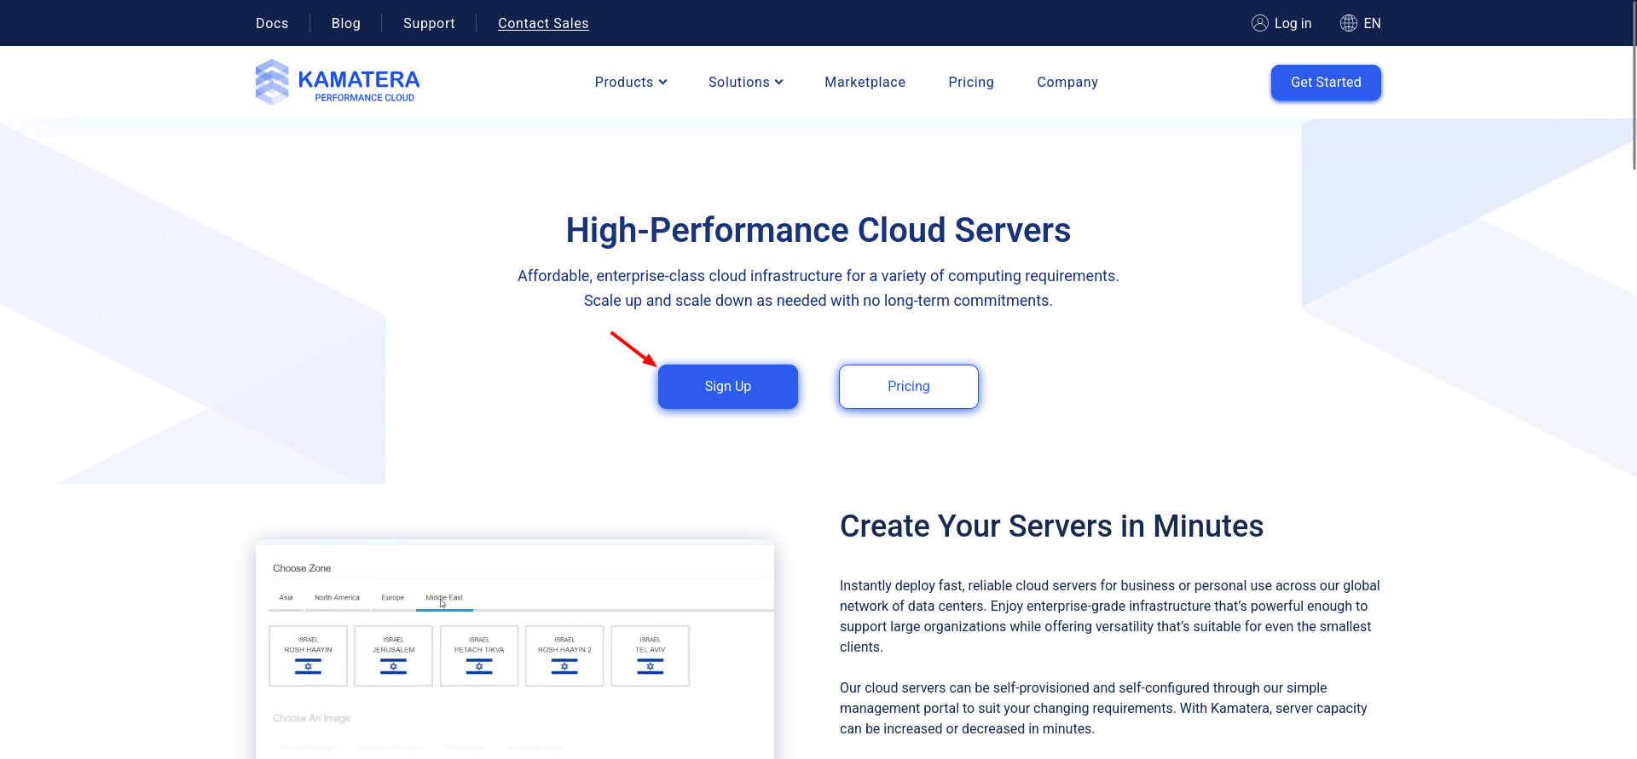Screen dimensions: 1637x759
Task: Click the "Choose An Image" label
Action: tap(311, 718)
